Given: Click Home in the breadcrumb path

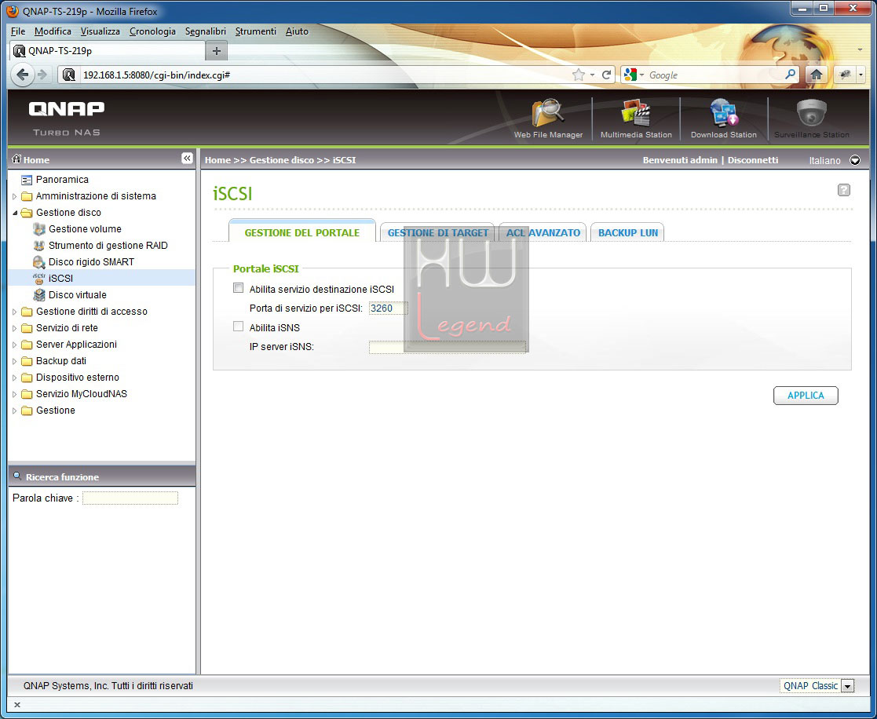Looking at the screenshot, I should pyautogui.click(x=217, y=160).
